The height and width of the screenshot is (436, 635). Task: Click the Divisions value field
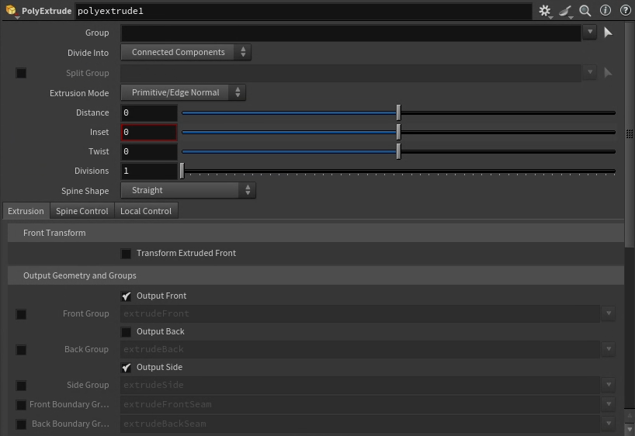[x=149, y=171]
